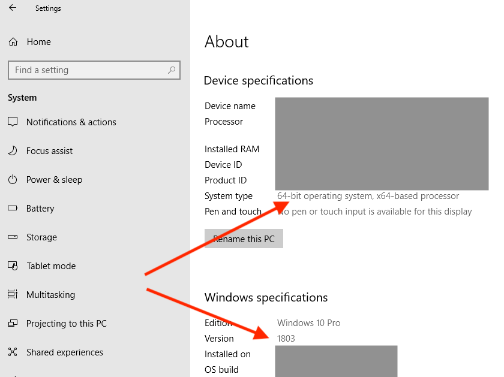This screenshot has height=377, width=504.
Task: Click the Rename this PC button
Action: point(244,238)
